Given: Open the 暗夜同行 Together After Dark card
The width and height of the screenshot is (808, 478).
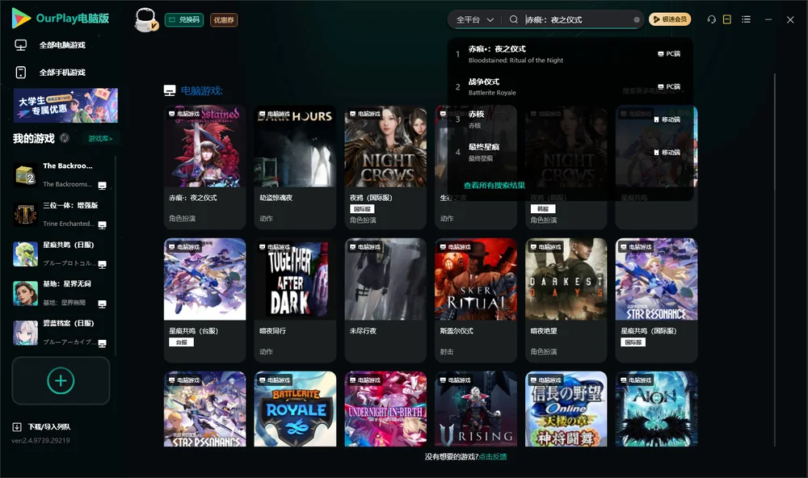Looking at the screenshot, I should point(295,300).
